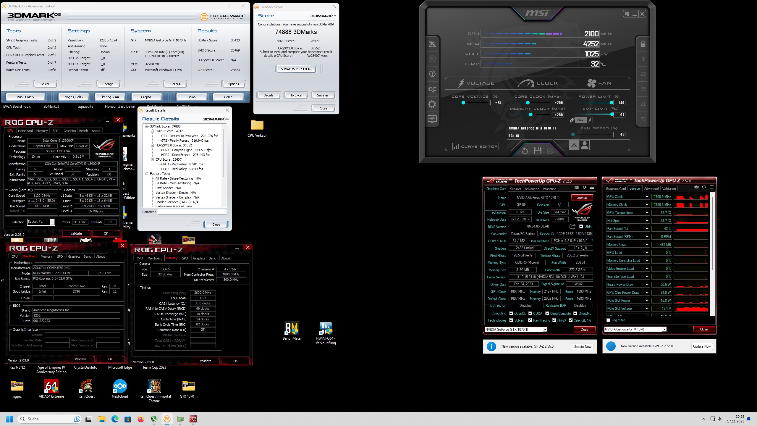
Task: Open Socket #1 selection dropdown in CPU-Z
Action: click(x=52, y=222)
